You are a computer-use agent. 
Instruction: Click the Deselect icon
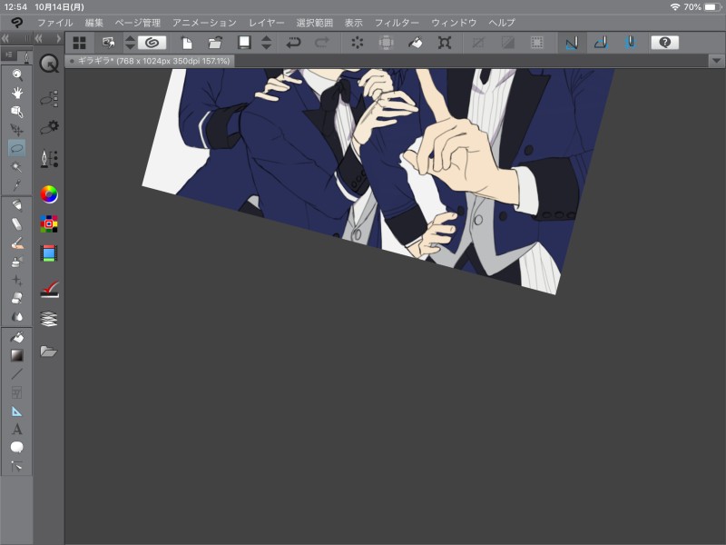[478, 43]
